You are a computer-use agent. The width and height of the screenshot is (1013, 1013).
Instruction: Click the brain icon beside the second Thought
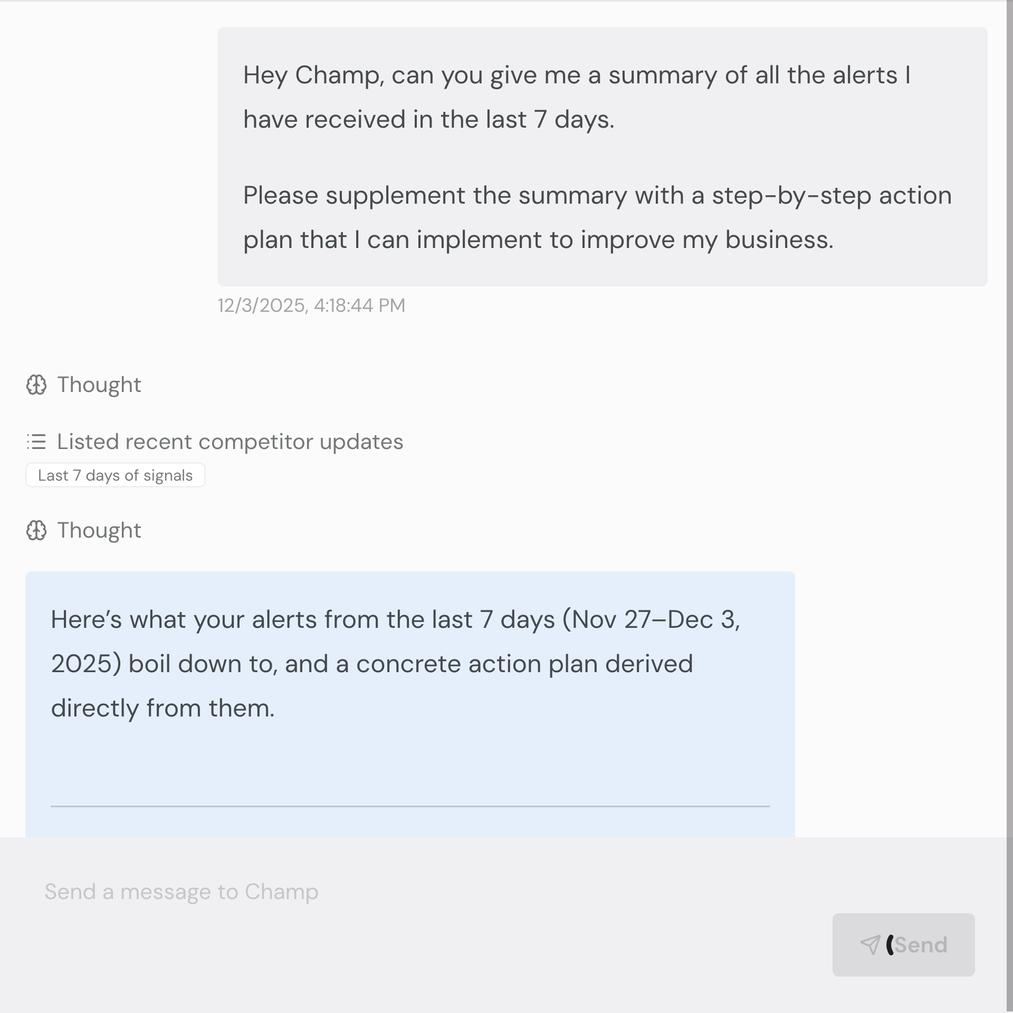coord(36,531)
